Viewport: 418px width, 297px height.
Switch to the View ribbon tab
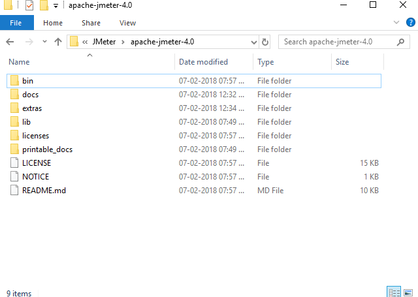[127, 23]
